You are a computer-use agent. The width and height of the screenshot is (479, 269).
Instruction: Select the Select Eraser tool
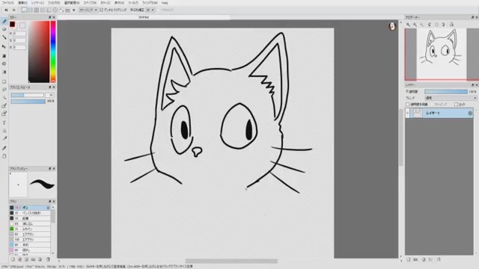(x=4, y=114)
